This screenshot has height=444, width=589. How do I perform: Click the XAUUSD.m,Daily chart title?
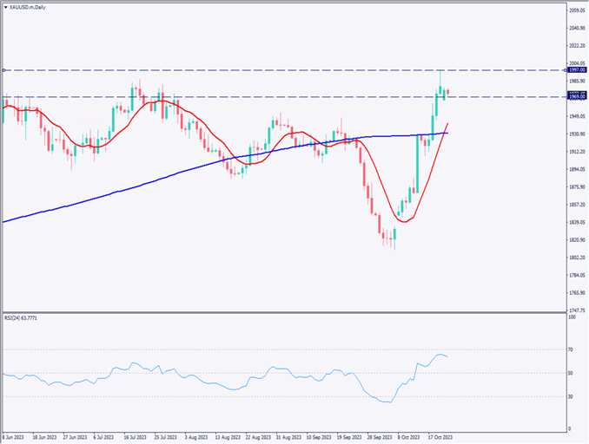[28, 5]
